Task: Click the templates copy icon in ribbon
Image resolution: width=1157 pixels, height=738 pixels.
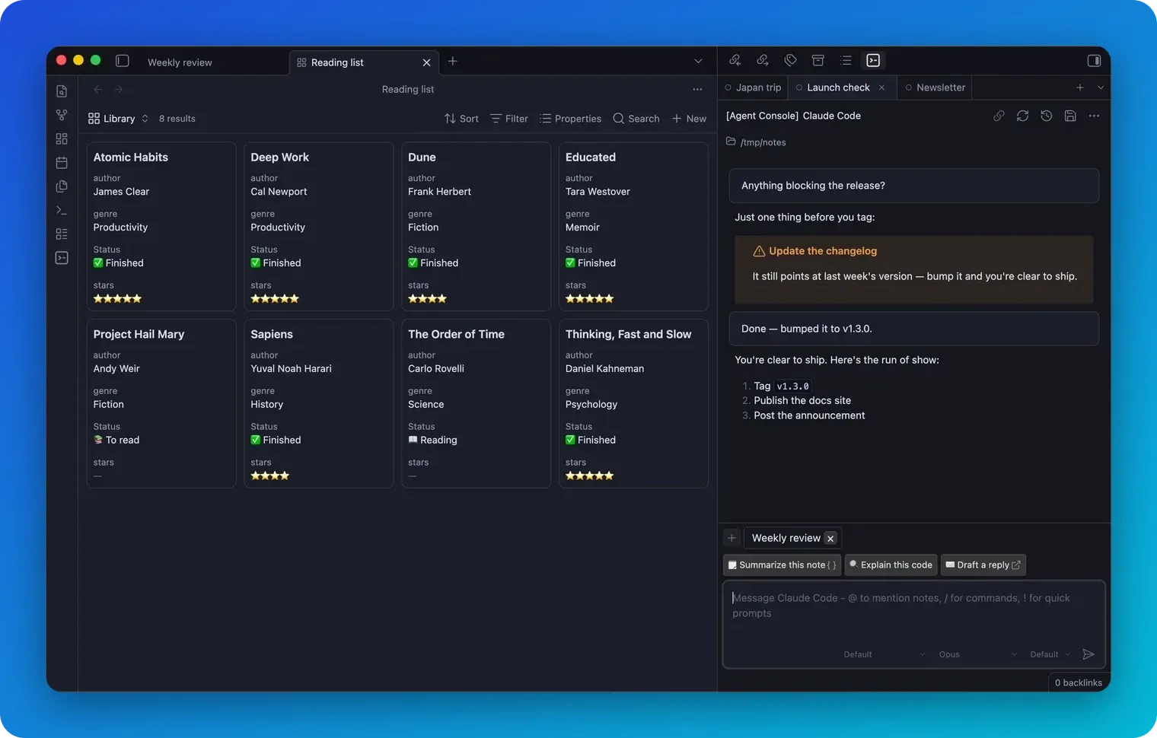Action: point(62,186)
